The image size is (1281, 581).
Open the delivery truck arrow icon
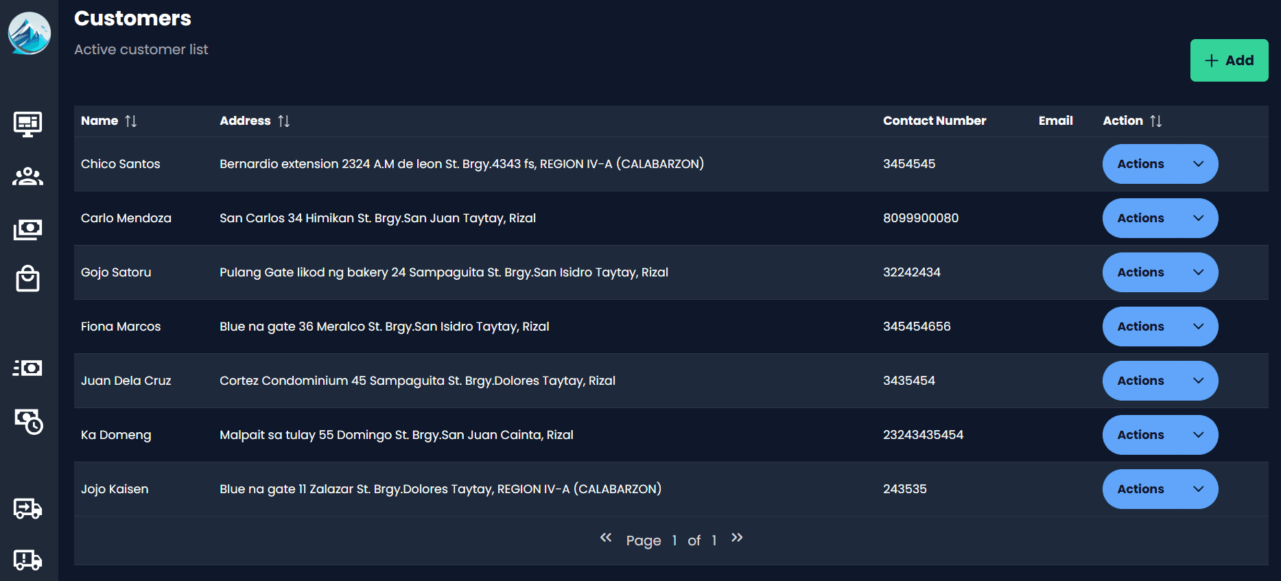(x=27, y=508)
